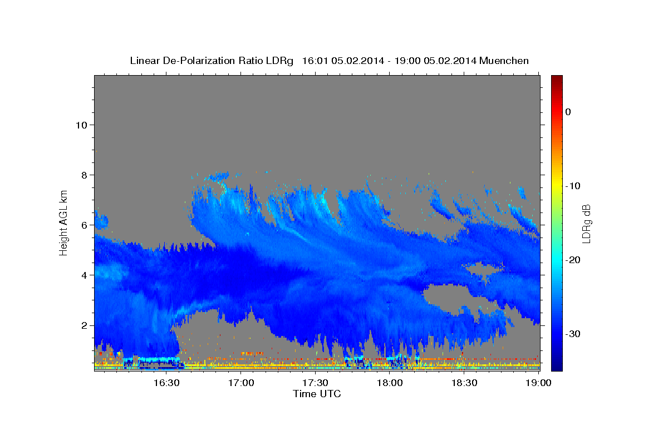668x445 pixels.
Task: Click the colorbar tick label '-20'
Action: coord(573,260)
